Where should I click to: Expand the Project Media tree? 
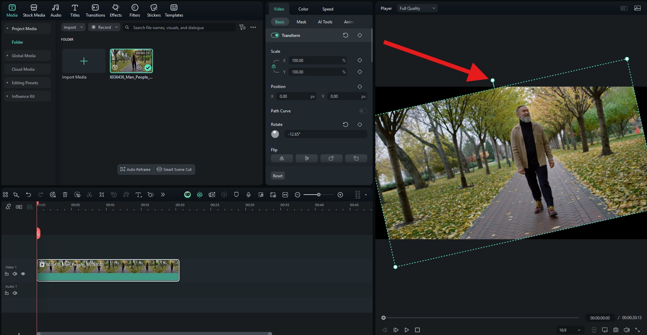tap(7, 29)
